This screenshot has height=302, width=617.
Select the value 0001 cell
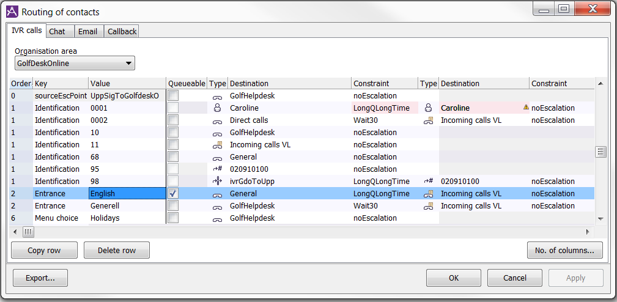pyautogui.click(x=127, y=108)
